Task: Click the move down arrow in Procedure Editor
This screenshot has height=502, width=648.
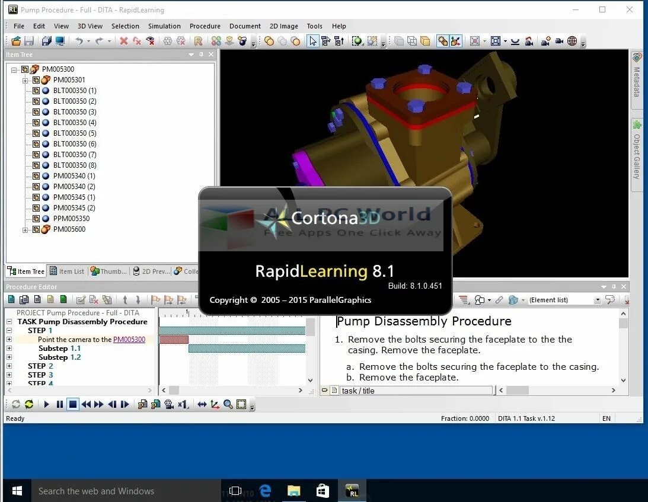Action: coord(138,299)
